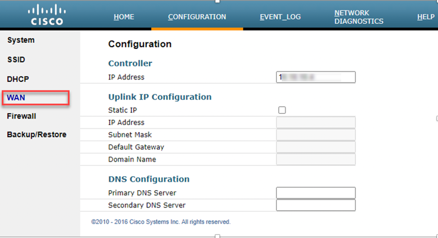Click the Cisco Systems copyright notice
This screenshot has width=438, height=238.
point(161,222)
